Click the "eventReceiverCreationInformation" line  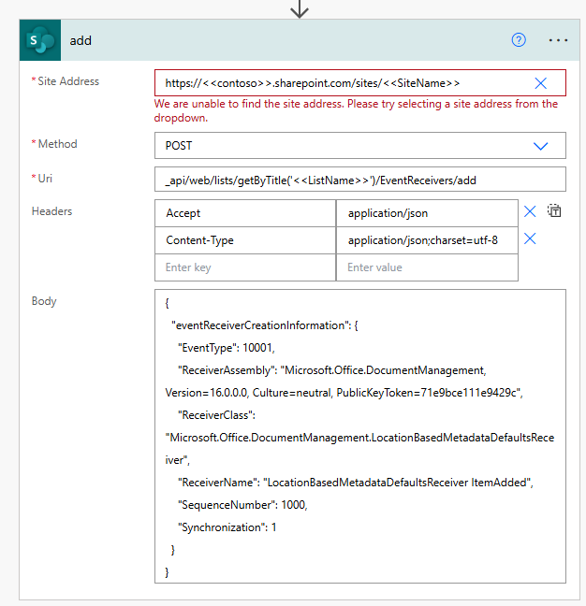coord(265,325)
